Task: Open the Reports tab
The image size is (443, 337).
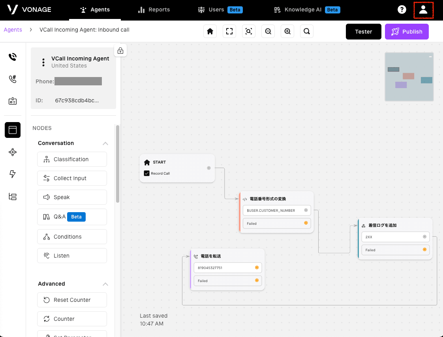Action: (x=154, y=9)
